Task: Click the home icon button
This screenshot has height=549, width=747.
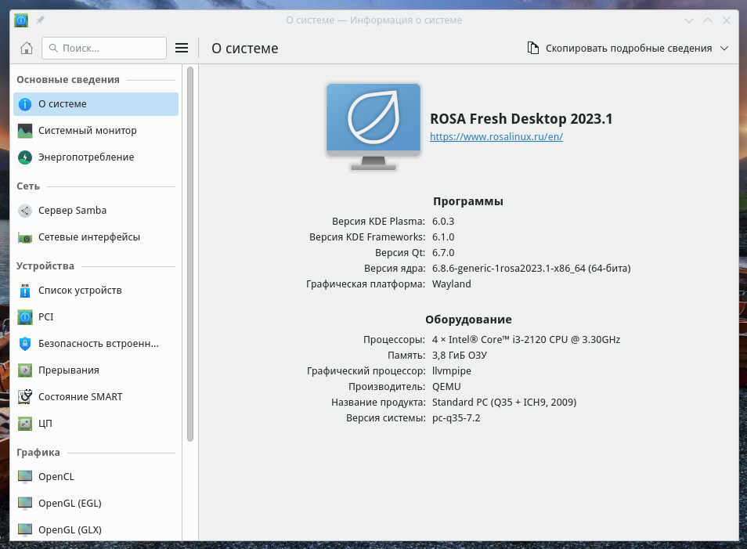Action: [27, 48]
